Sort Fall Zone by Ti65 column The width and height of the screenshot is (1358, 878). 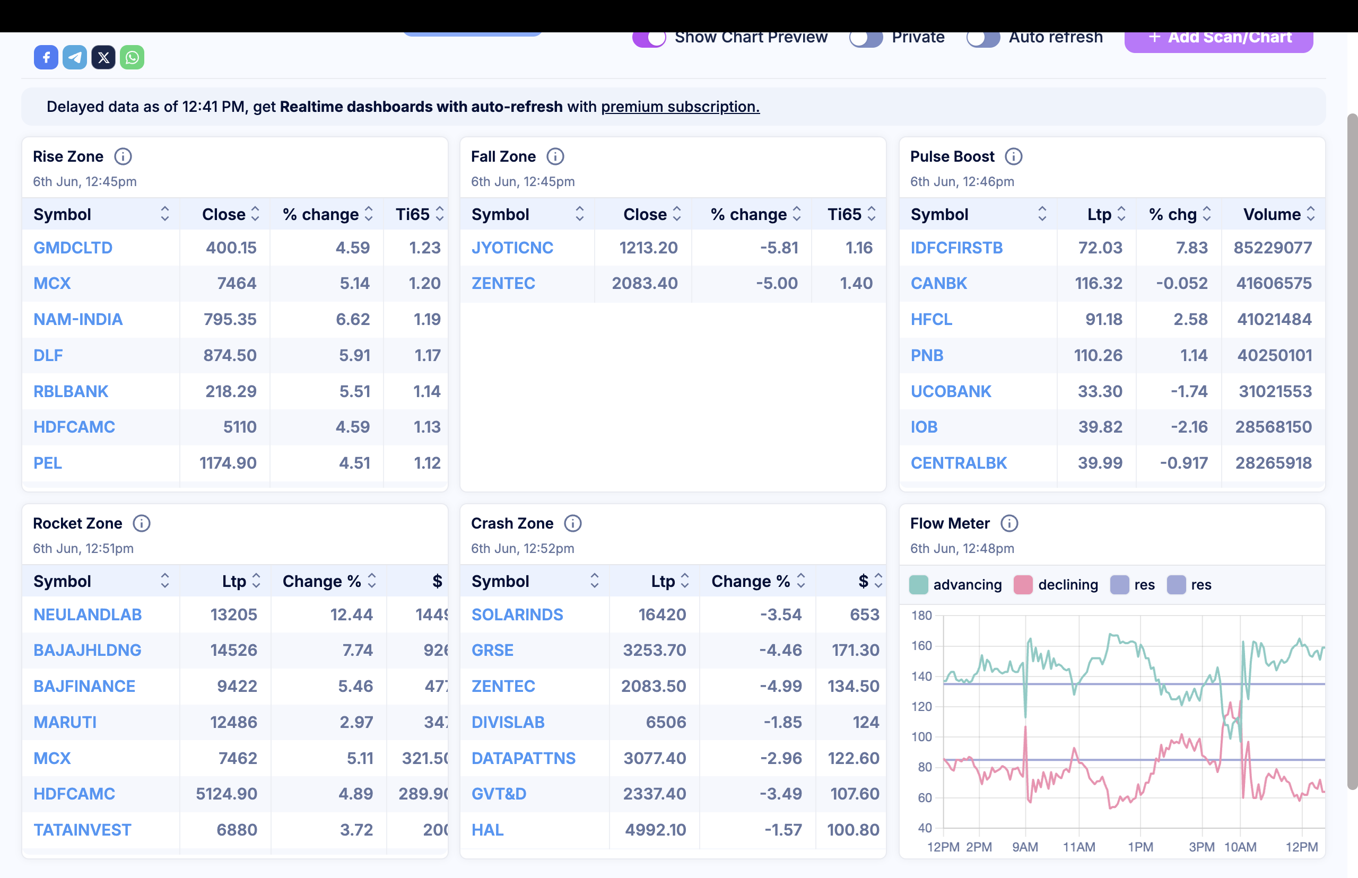(x=872, y=214)
